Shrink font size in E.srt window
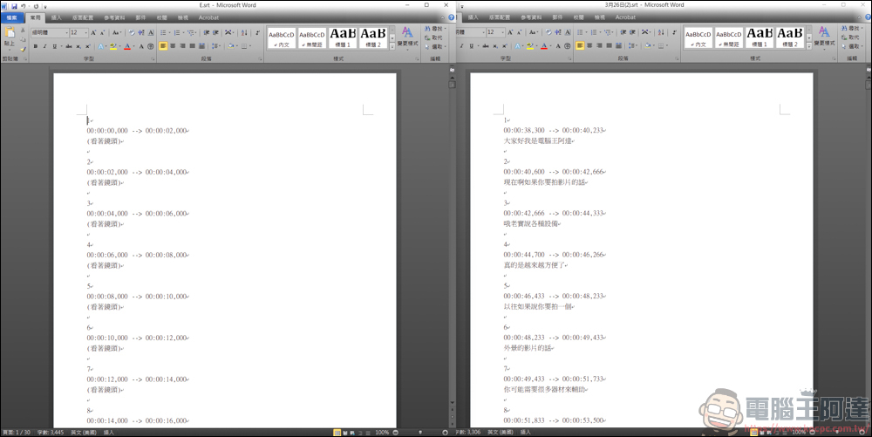 click(102, 32)
